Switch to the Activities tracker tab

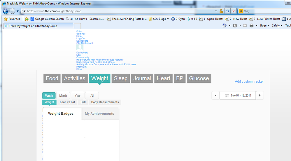tap(75, 78)
